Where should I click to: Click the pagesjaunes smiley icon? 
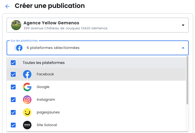pyautogui.click(x=27, y=112)
